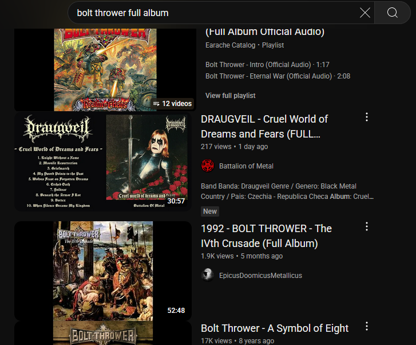Viewport: 416px width, 345px height.
Task: Open the View full playlist link
Action: click(230, 96)
